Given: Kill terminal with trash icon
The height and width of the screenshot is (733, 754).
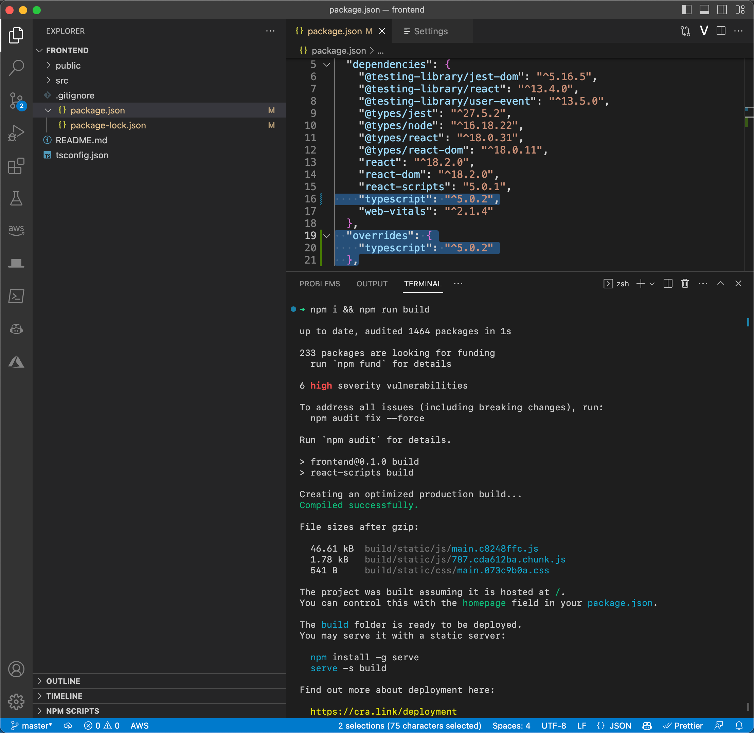Looking at the screenshot, I should 685,284.
